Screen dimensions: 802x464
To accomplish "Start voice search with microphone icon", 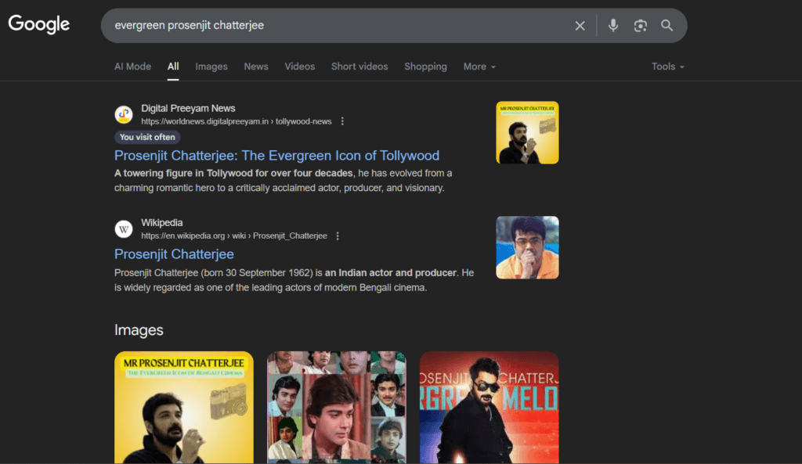I will point(612,25).
